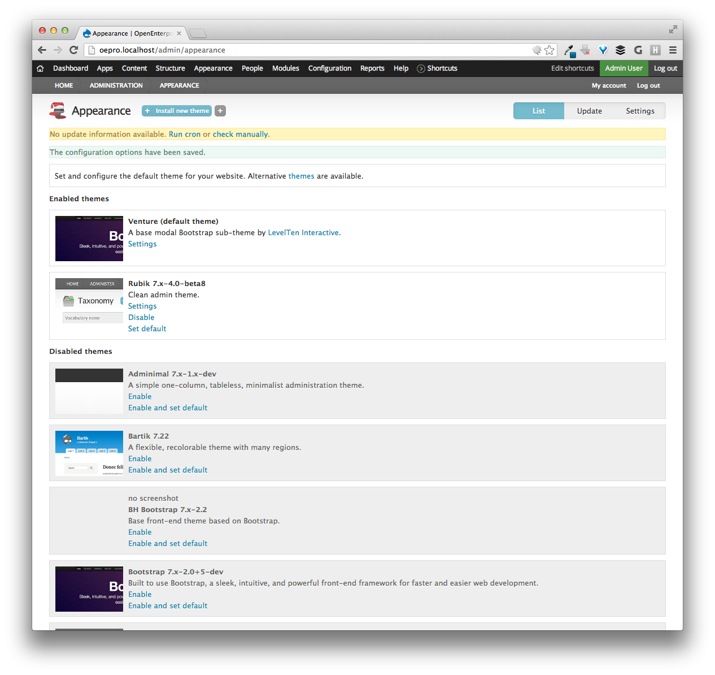Click the check manually link
This screenshot has width=715, height=675.
241,135
